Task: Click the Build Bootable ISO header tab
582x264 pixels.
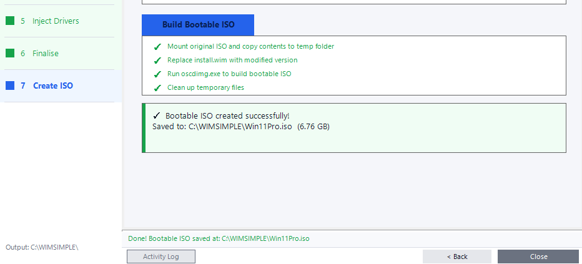Action: coord(198,25)
